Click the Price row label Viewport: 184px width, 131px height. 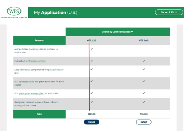tap(39, 114)
